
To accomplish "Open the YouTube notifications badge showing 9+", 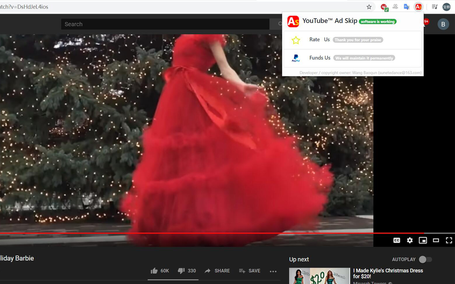I will click(x=426, y=22).
